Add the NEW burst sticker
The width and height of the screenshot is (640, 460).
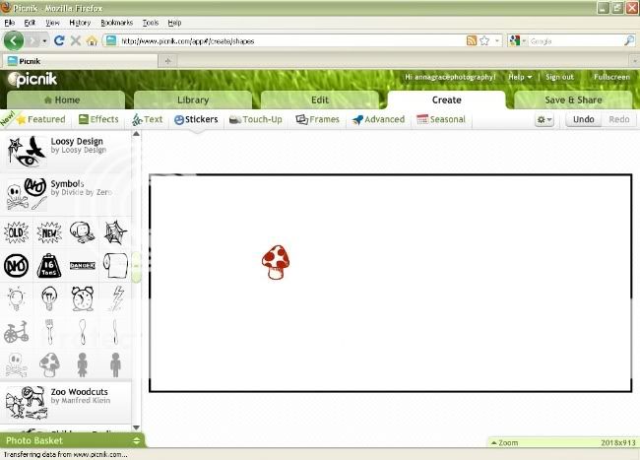pyautogui.click(x=49, y=233)
